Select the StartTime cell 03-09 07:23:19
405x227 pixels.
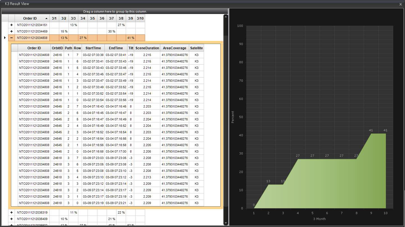click(93, 203)
